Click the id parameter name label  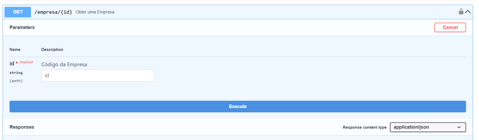[x=12, y=64]
